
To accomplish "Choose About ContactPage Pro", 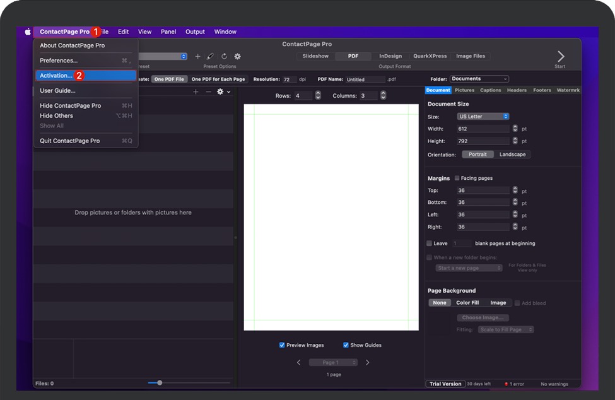I will pos(86,45).
